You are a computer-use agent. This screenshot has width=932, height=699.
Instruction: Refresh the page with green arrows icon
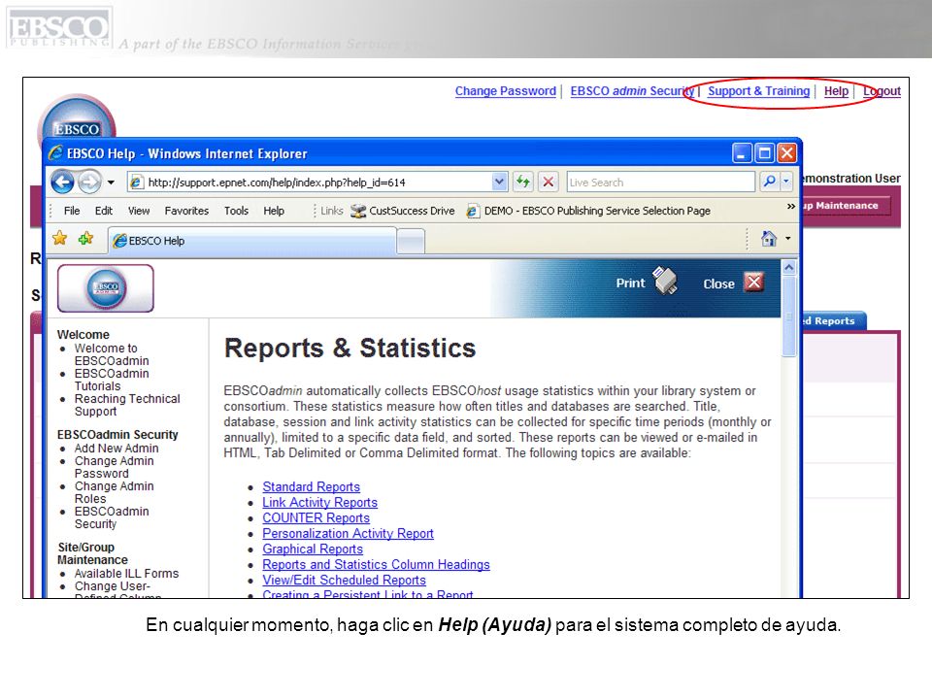(523, 182)
